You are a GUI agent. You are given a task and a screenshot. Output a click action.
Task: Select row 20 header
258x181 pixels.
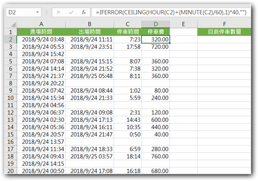point(10,171)
